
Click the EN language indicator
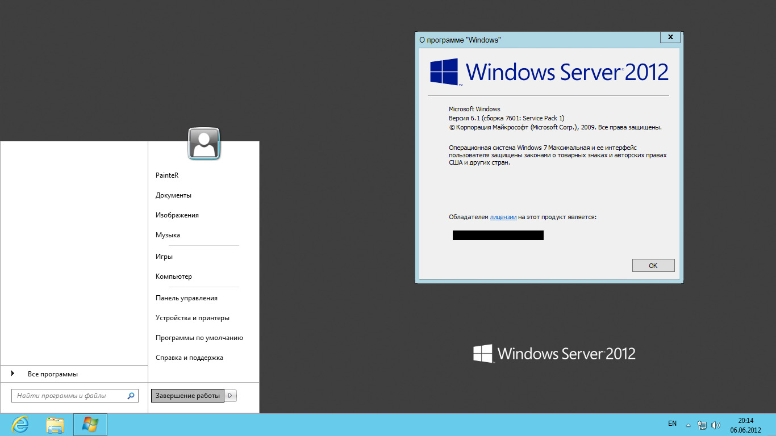point(673,424)
